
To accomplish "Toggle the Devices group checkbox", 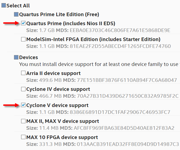I will pyautogui.click(x=16, y=57).
